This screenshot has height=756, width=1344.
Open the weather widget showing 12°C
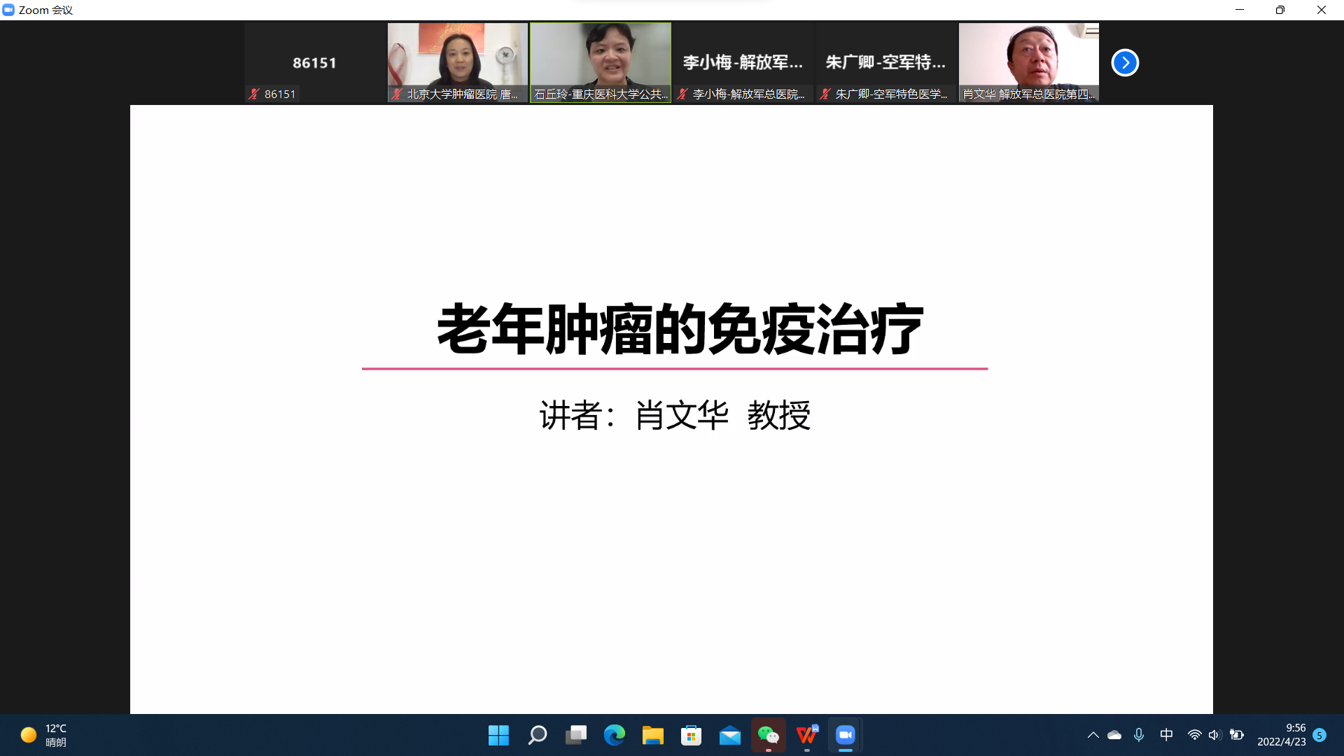(43, 735)
